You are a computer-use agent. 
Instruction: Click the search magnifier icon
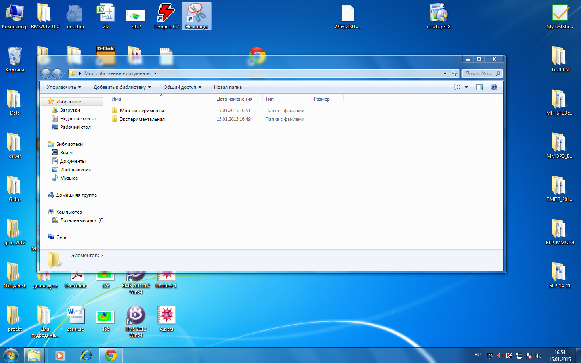coord(498,73)
